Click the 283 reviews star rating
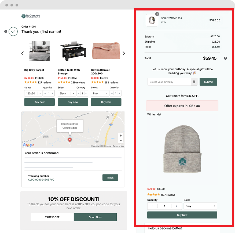 point(97,82)
